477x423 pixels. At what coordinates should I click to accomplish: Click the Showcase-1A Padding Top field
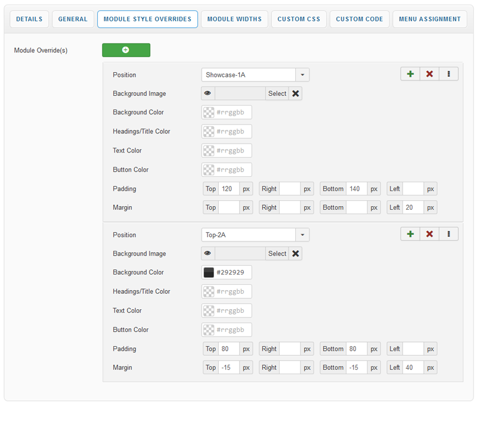[x=229, y=189]
